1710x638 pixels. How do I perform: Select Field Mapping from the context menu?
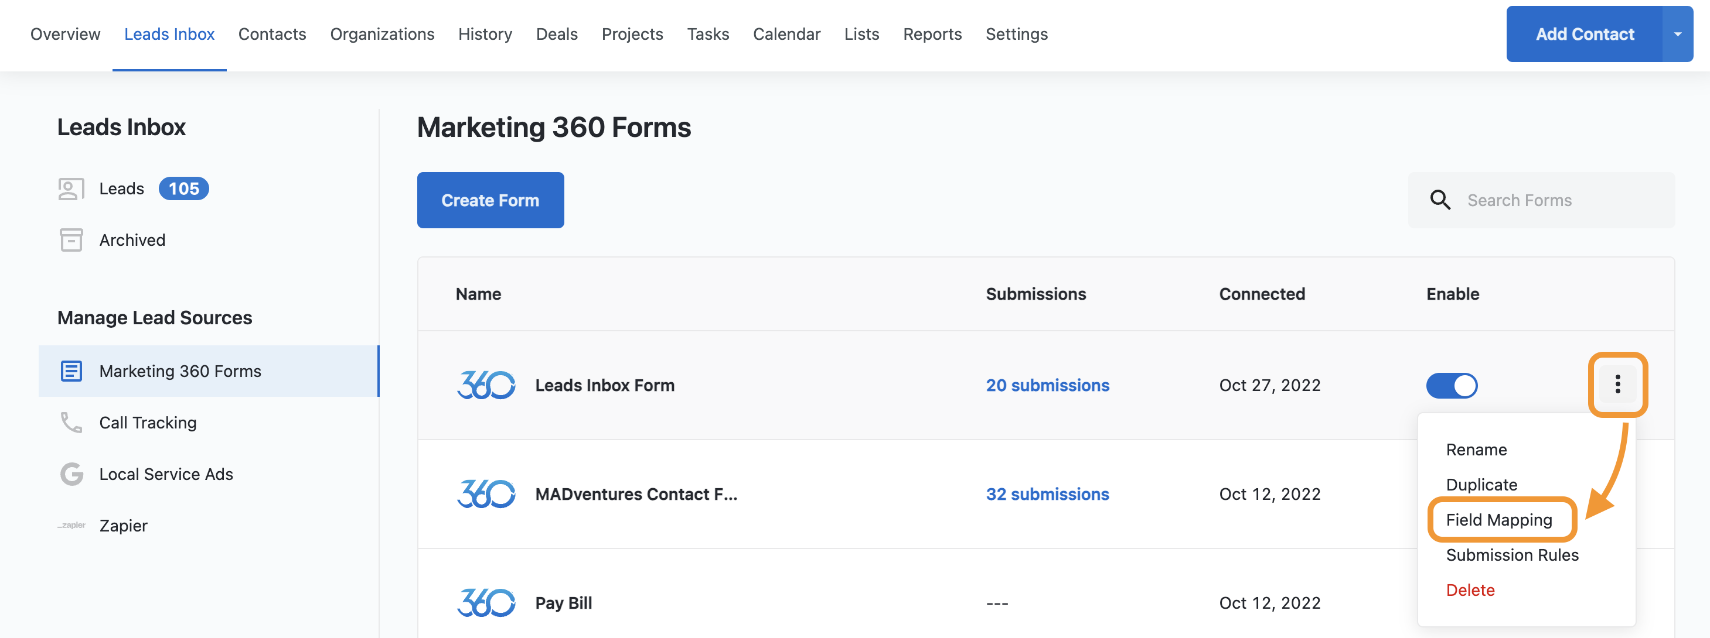[x=1498, y=520]
